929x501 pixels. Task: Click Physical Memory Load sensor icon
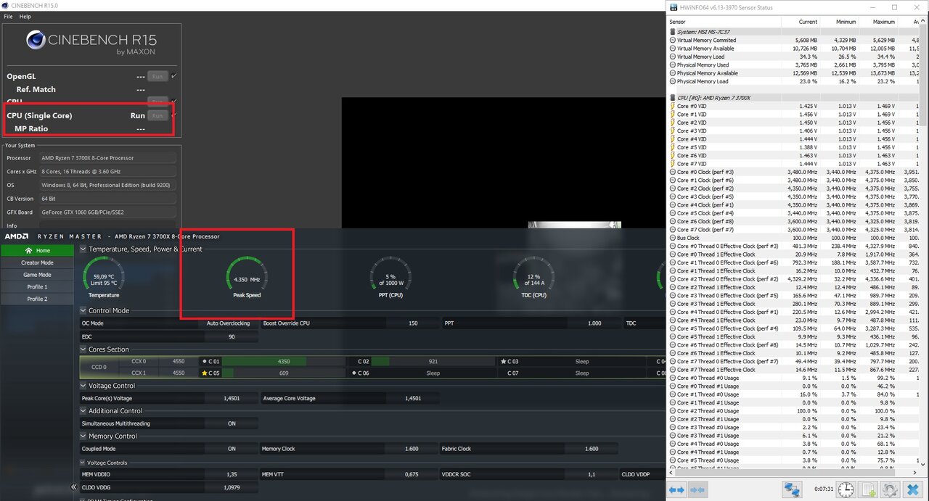(672, 81)
